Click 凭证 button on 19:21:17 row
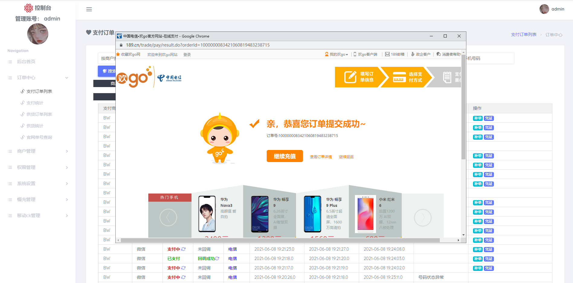Image resolution: width=573 pixels, height=283 pixels. (489, 268)
